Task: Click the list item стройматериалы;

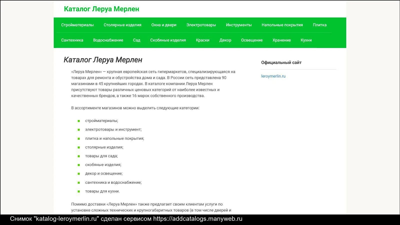Action: click(102, 121)
